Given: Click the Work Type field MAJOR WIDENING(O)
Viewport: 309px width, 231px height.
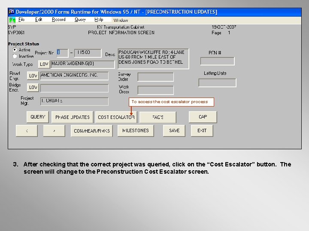Looking at the screenshot, I should point(82,64).
